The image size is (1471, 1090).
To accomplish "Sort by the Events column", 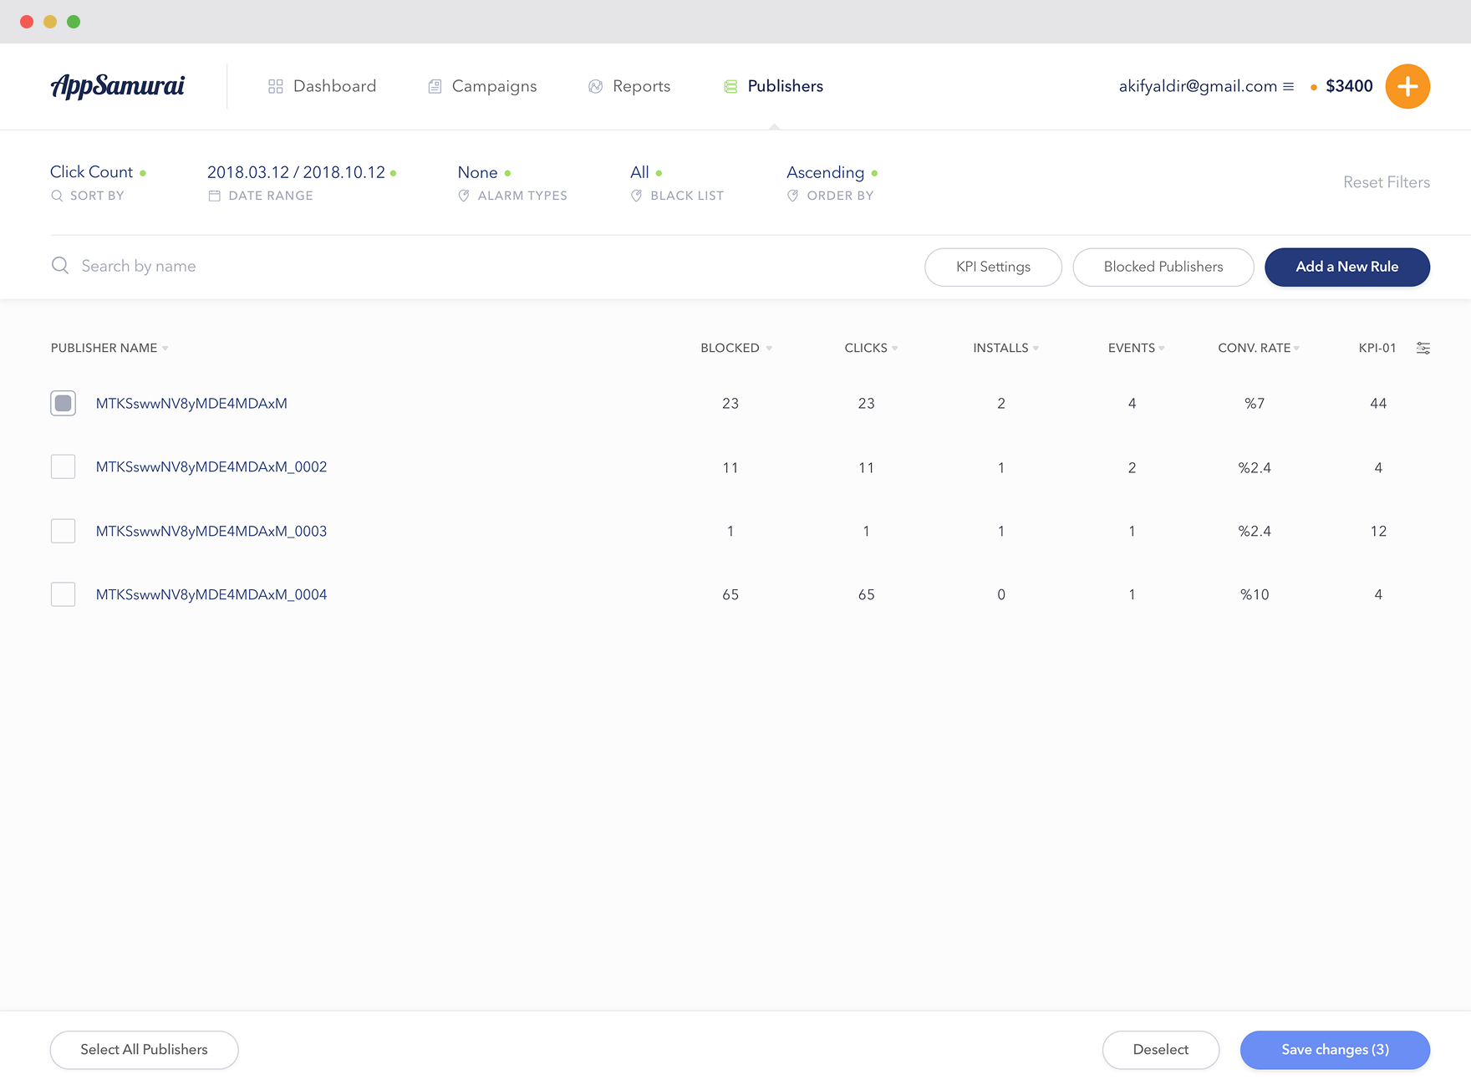I will pyautogui.click(x=1137, y=348).
